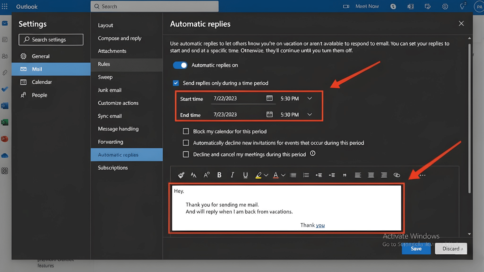Expand the End time 5:30 PM dropdown

coord(310,115)
